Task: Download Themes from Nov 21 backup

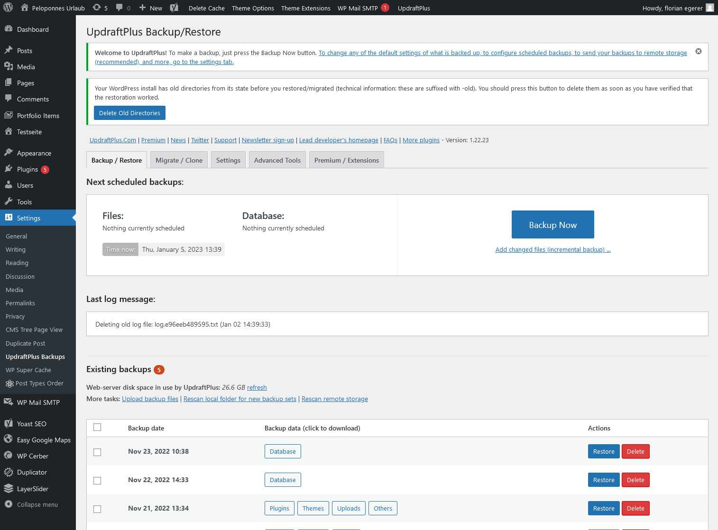Action: (313, 508)
